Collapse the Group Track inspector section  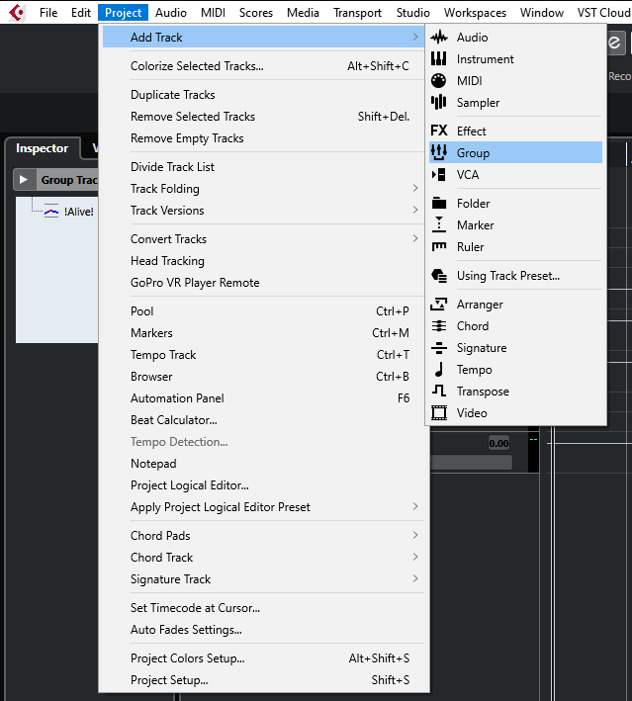(x=24, y=180)
